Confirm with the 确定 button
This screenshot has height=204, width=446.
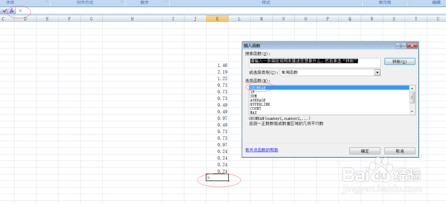pos(365,151)
